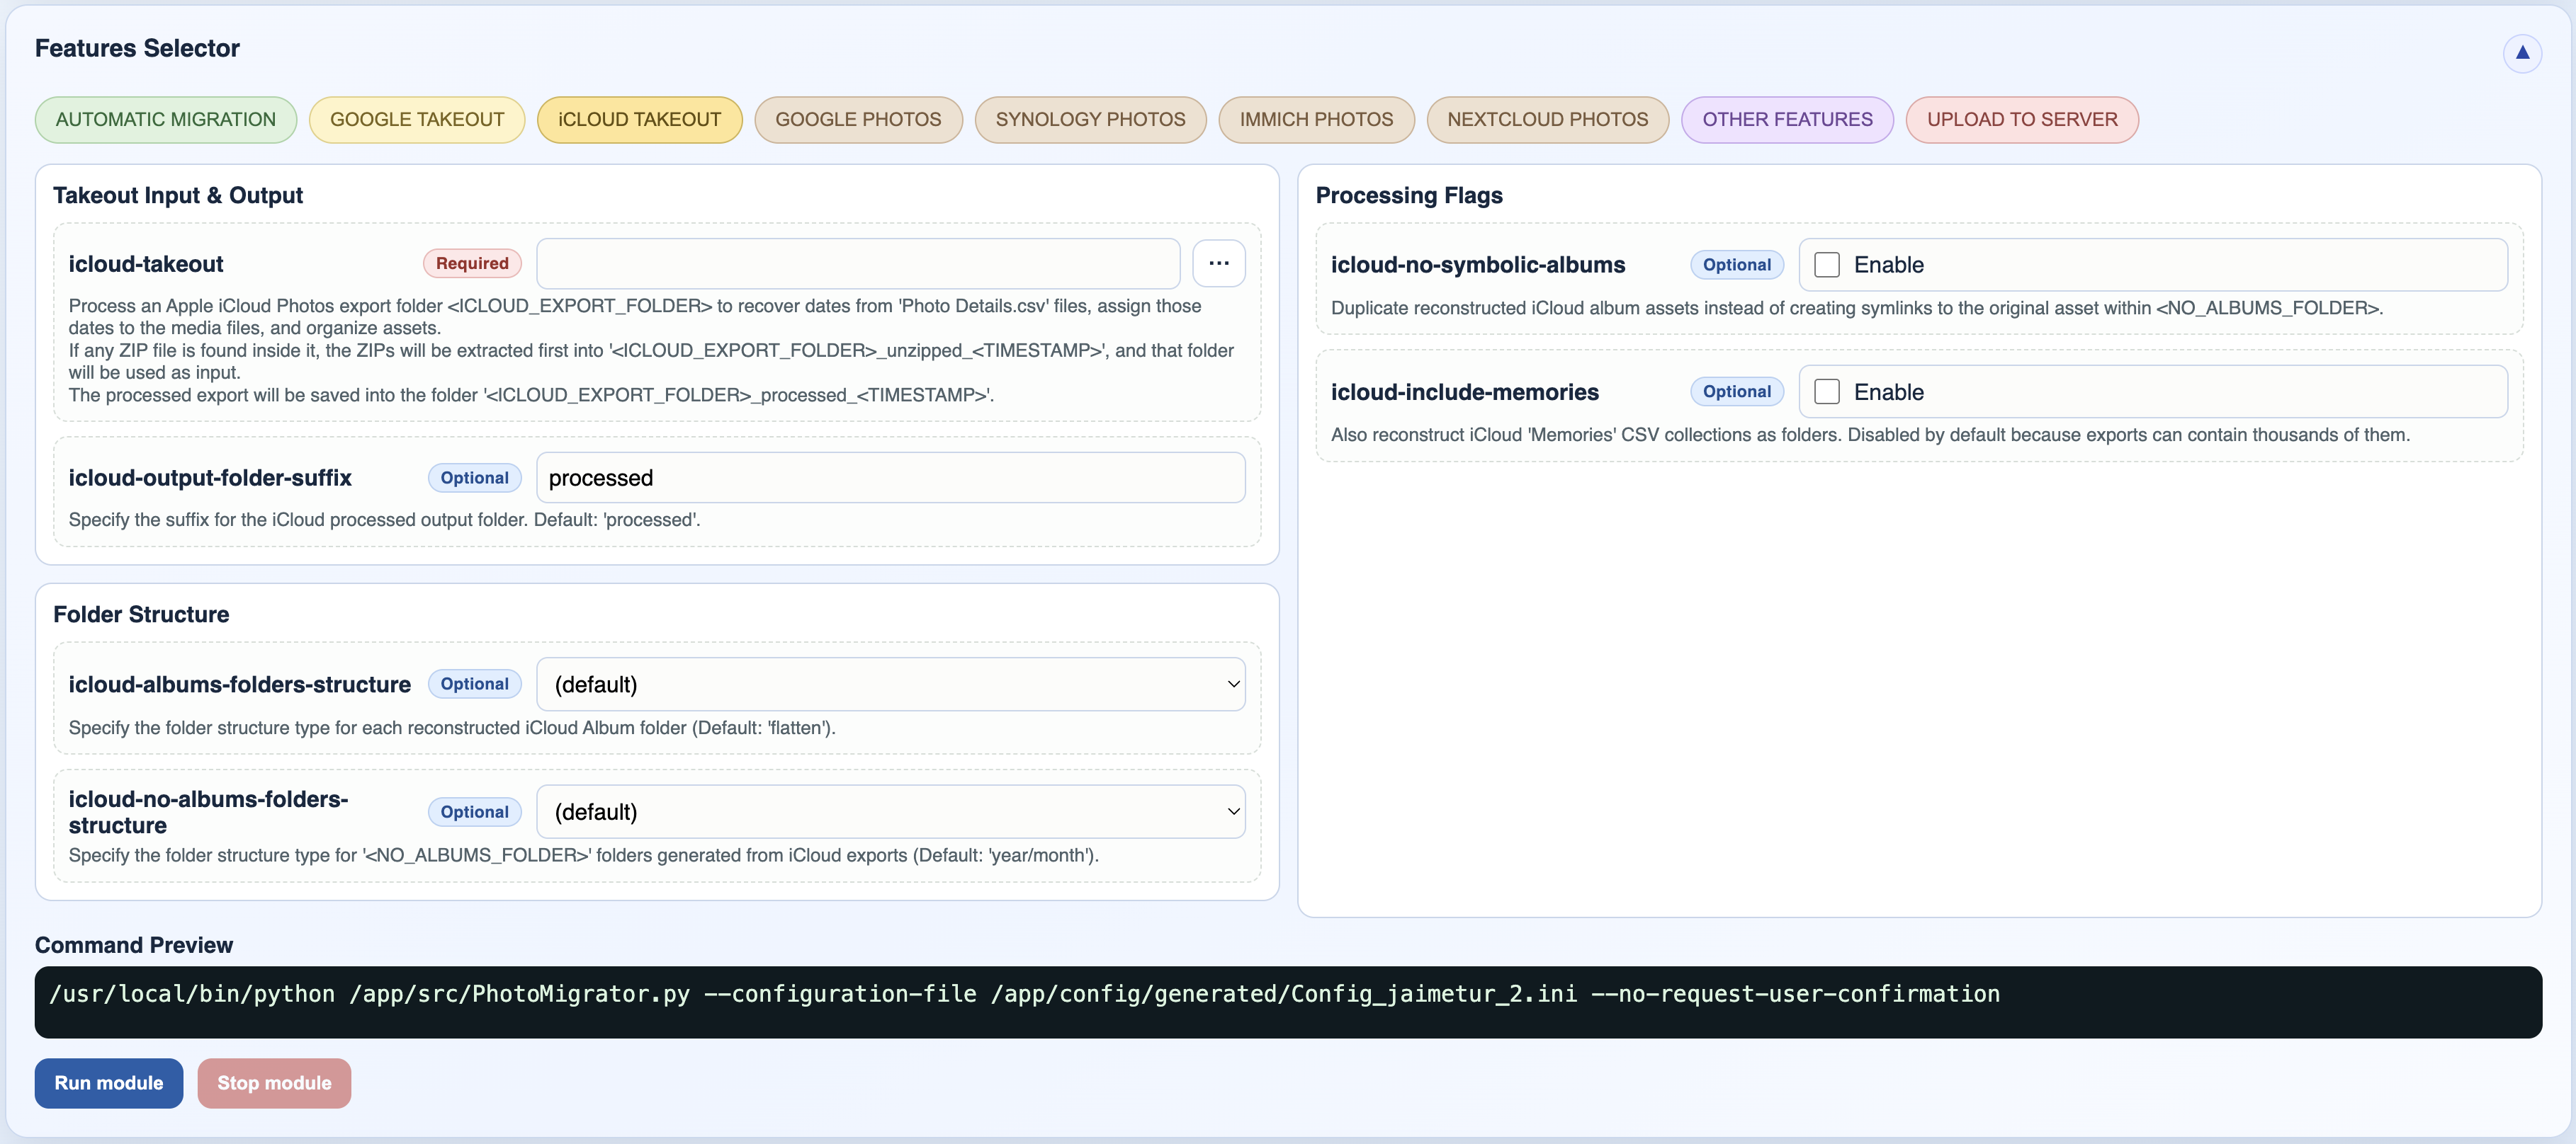Click the Optional badge beside icloud-albums-folders-structure
Viewport: 2576px width, 1144px height.
475,685
